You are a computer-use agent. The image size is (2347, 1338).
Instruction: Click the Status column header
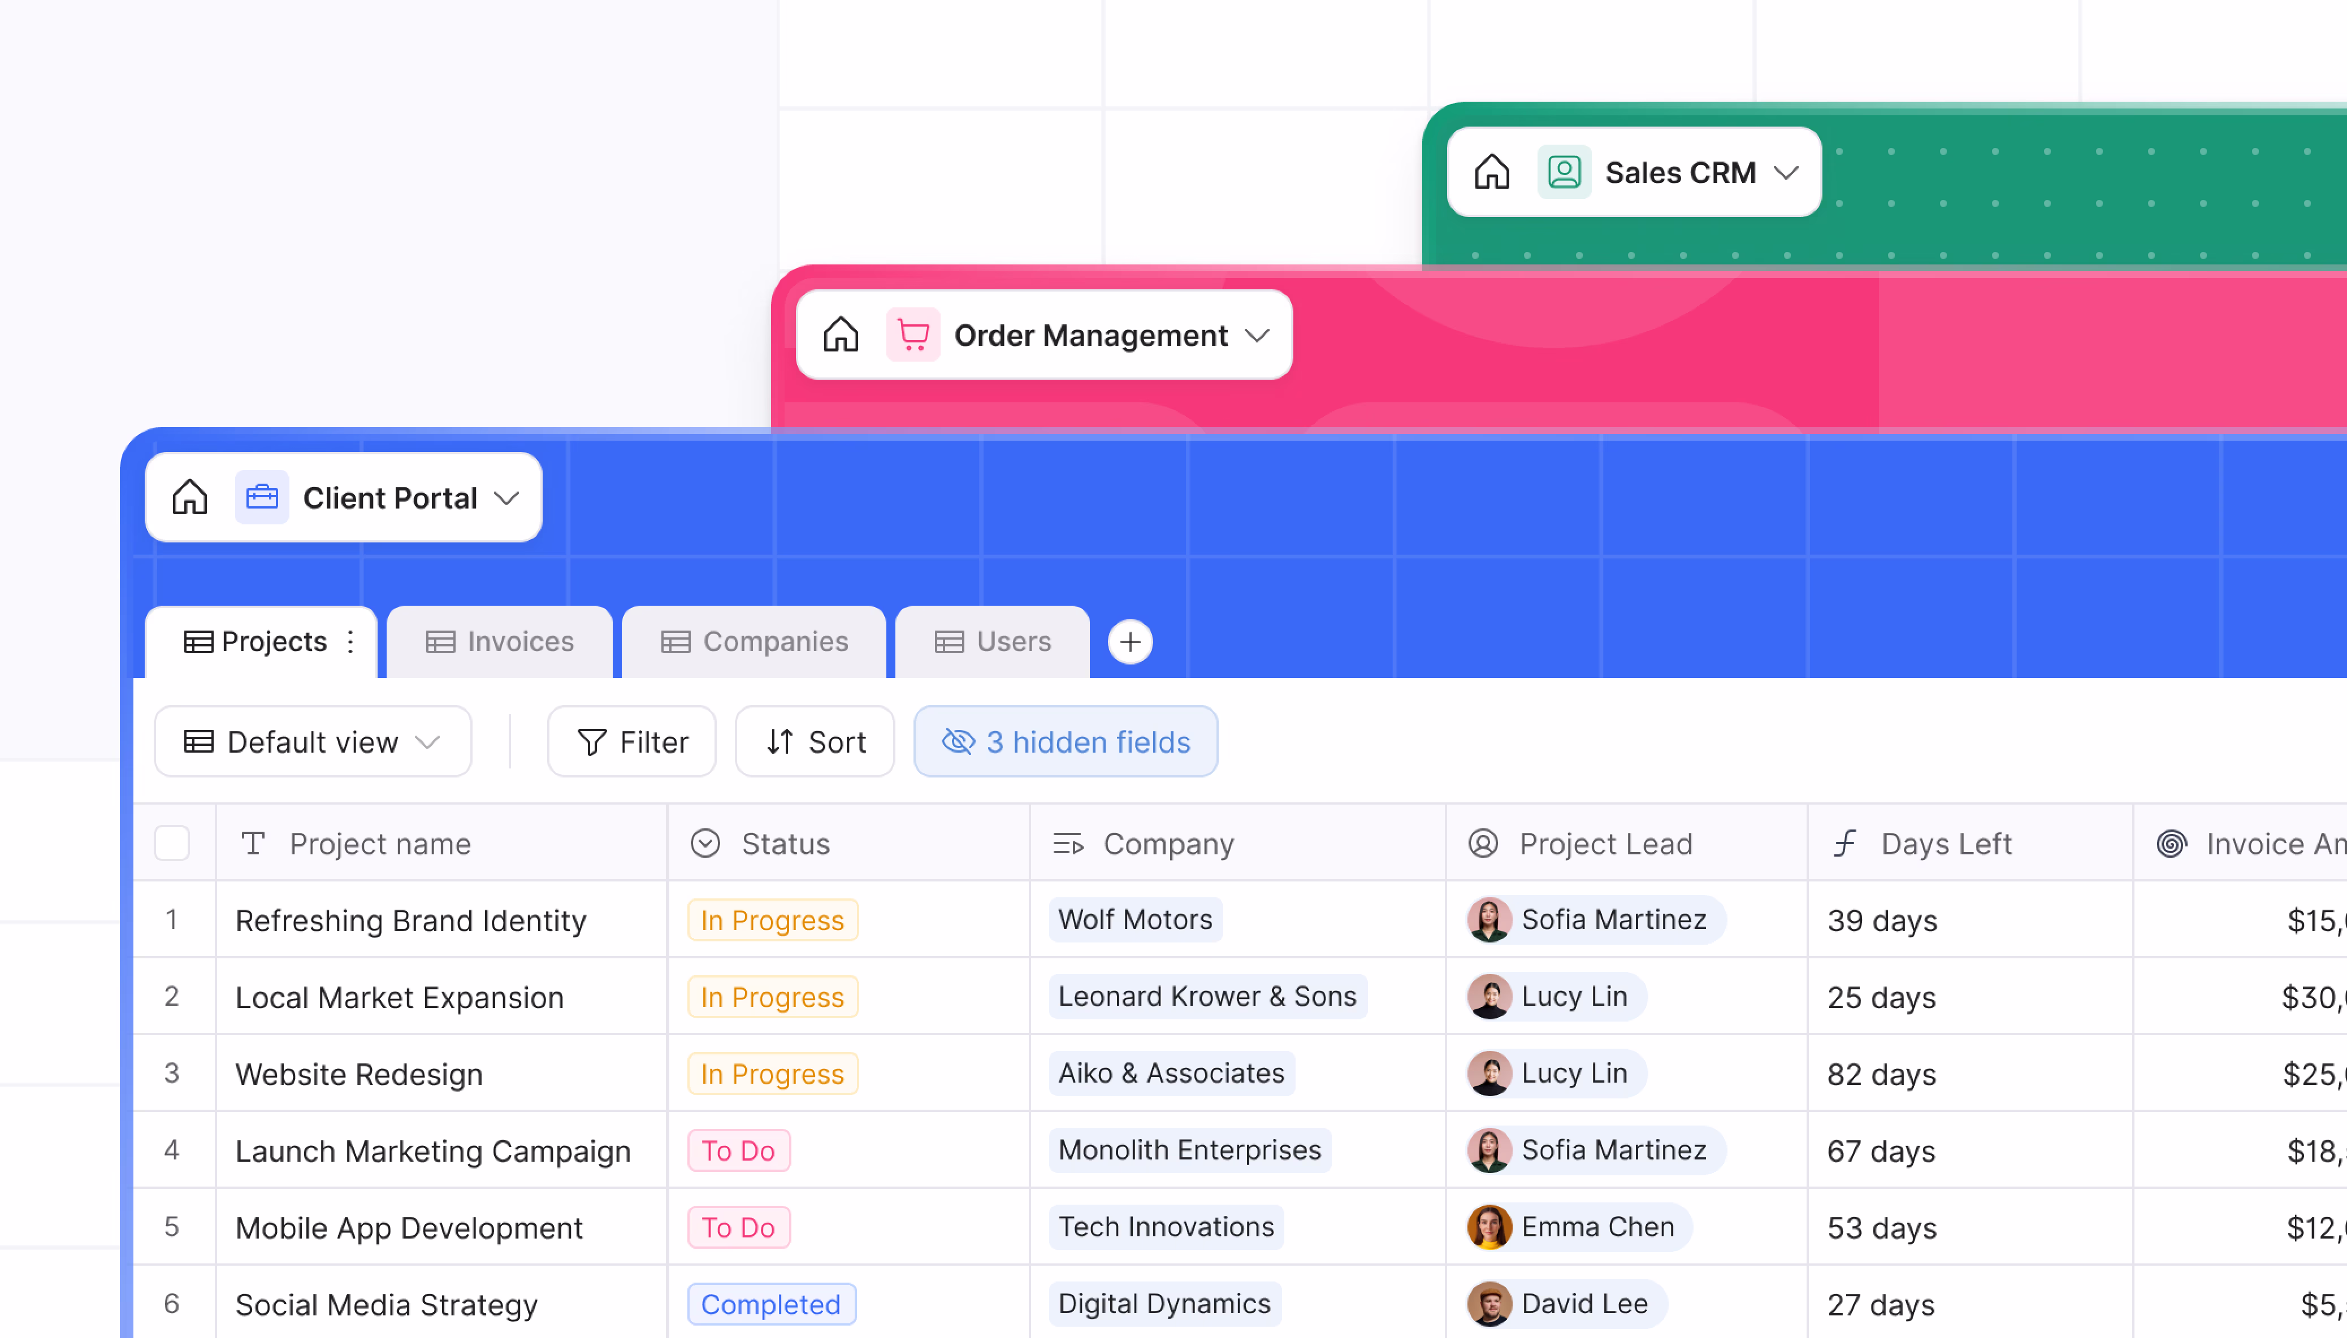pos(784,844)
